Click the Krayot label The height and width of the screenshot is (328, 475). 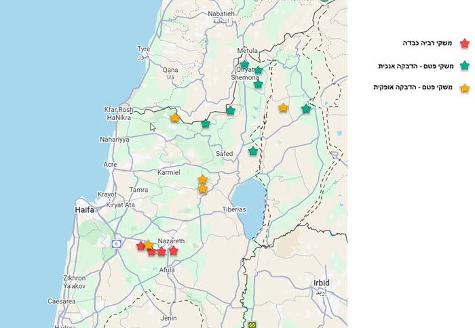point(107,194)
